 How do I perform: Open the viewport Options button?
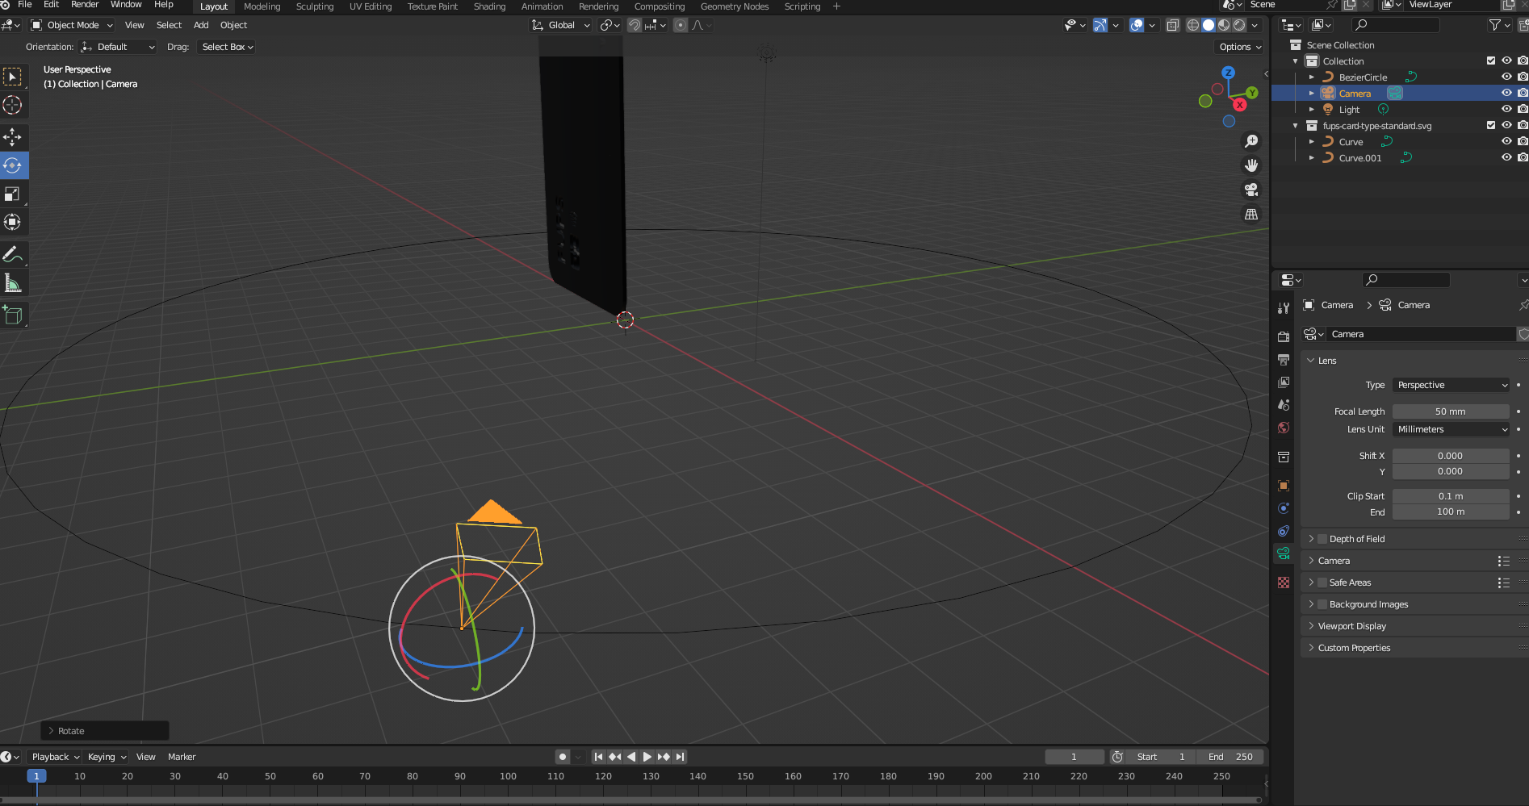pos(1239,47)
